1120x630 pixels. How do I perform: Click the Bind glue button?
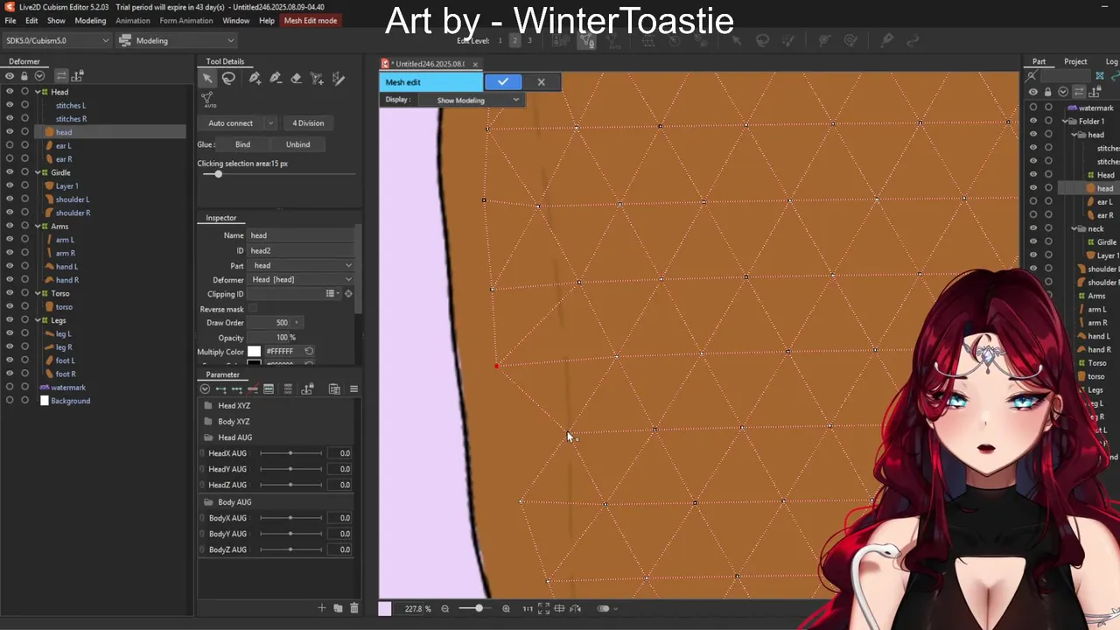click(242, 144)
